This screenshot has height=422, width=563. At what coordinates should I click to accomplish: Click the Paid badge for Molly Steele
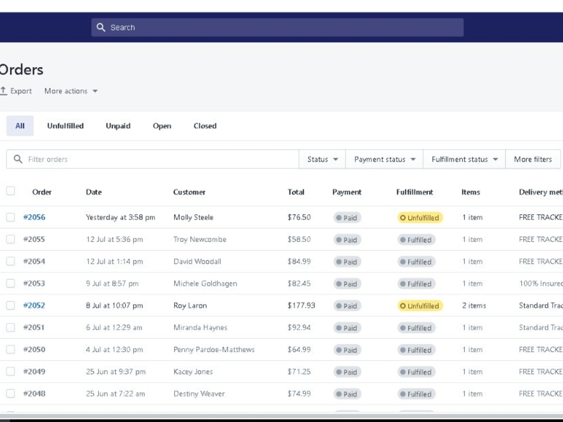point(347,217)
